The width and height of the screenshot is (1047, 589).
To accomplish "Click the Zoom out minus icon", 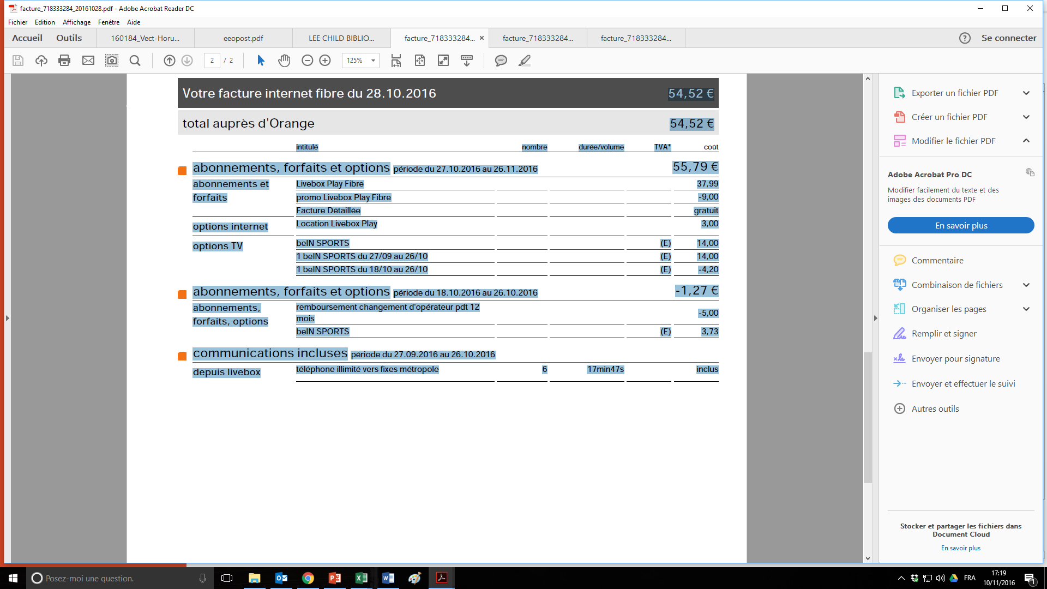I will pos(308,61).
